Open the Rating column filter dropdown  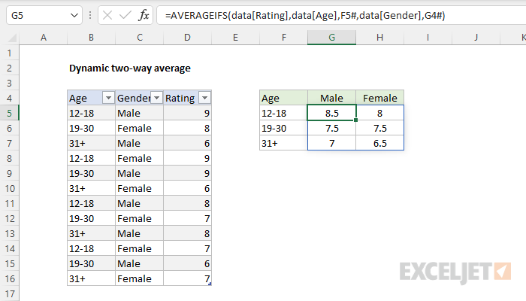tap(204, 98)
